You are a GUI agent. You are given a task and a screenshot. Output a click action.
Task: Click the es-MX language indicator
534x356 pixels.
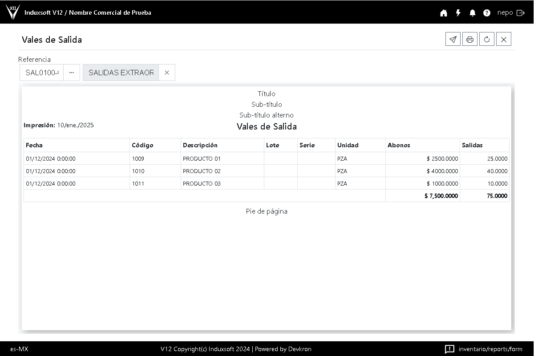pos(19,349)
